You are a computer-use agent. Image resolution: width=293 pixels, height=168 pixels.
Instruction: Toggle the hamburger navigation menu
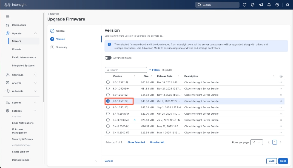coord(7,17)
